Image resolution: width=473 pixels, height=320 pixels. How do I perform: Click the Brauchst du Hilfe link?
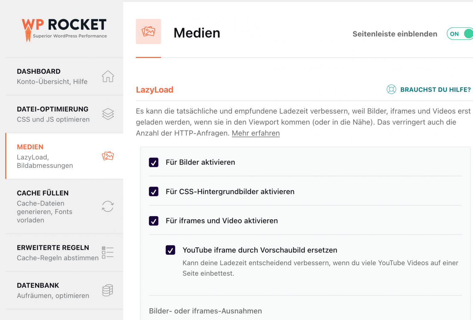(435, 89)
